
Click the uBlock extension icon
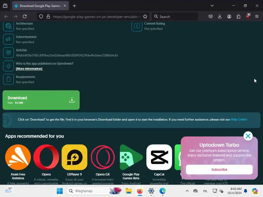248,16
